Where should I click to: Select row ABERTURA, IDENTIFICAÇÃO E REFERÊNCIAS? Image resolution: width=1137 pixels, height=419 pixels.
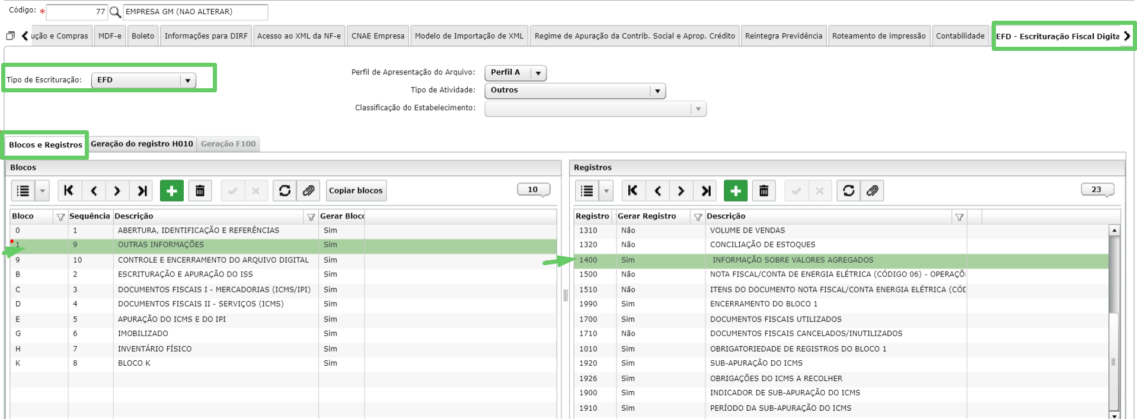coord(283,230)
